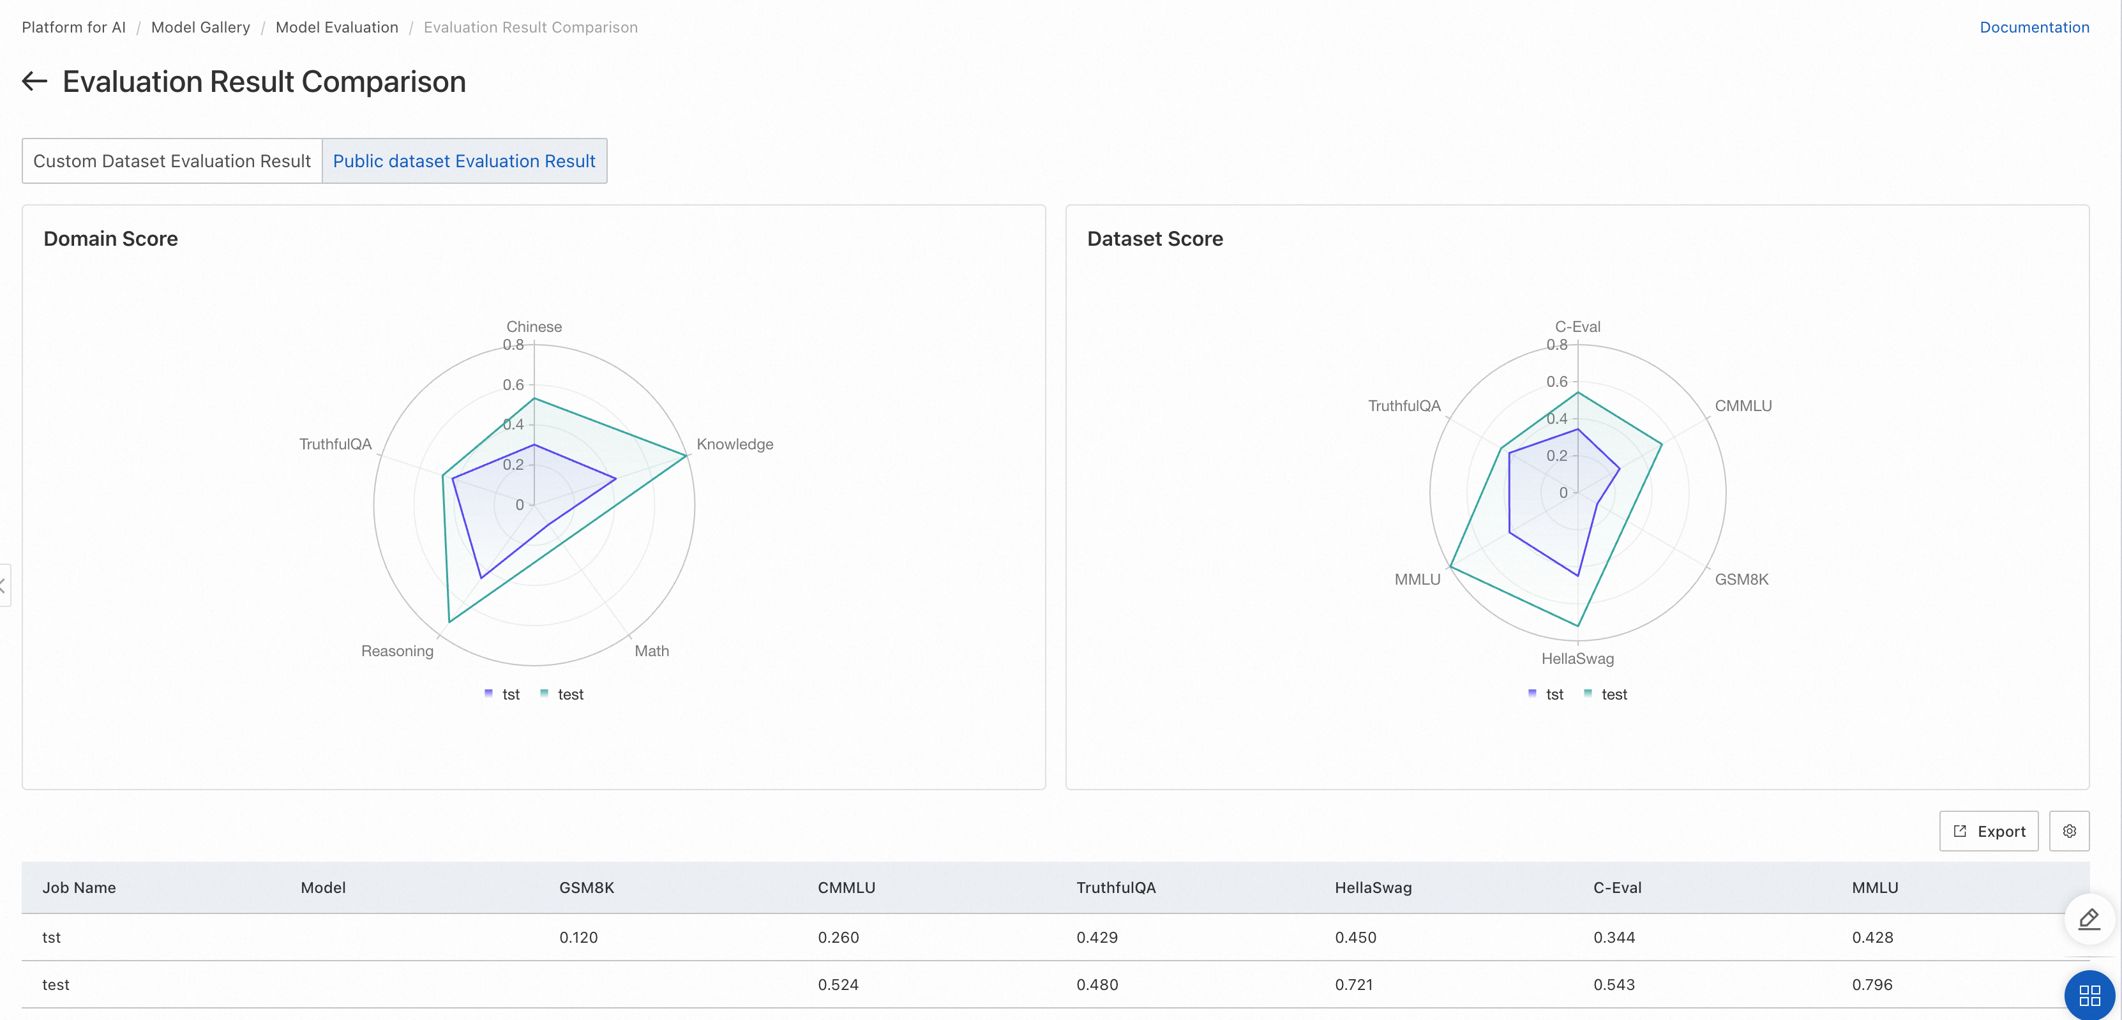Click HellaSwag value 0.721

point(1353,984)
